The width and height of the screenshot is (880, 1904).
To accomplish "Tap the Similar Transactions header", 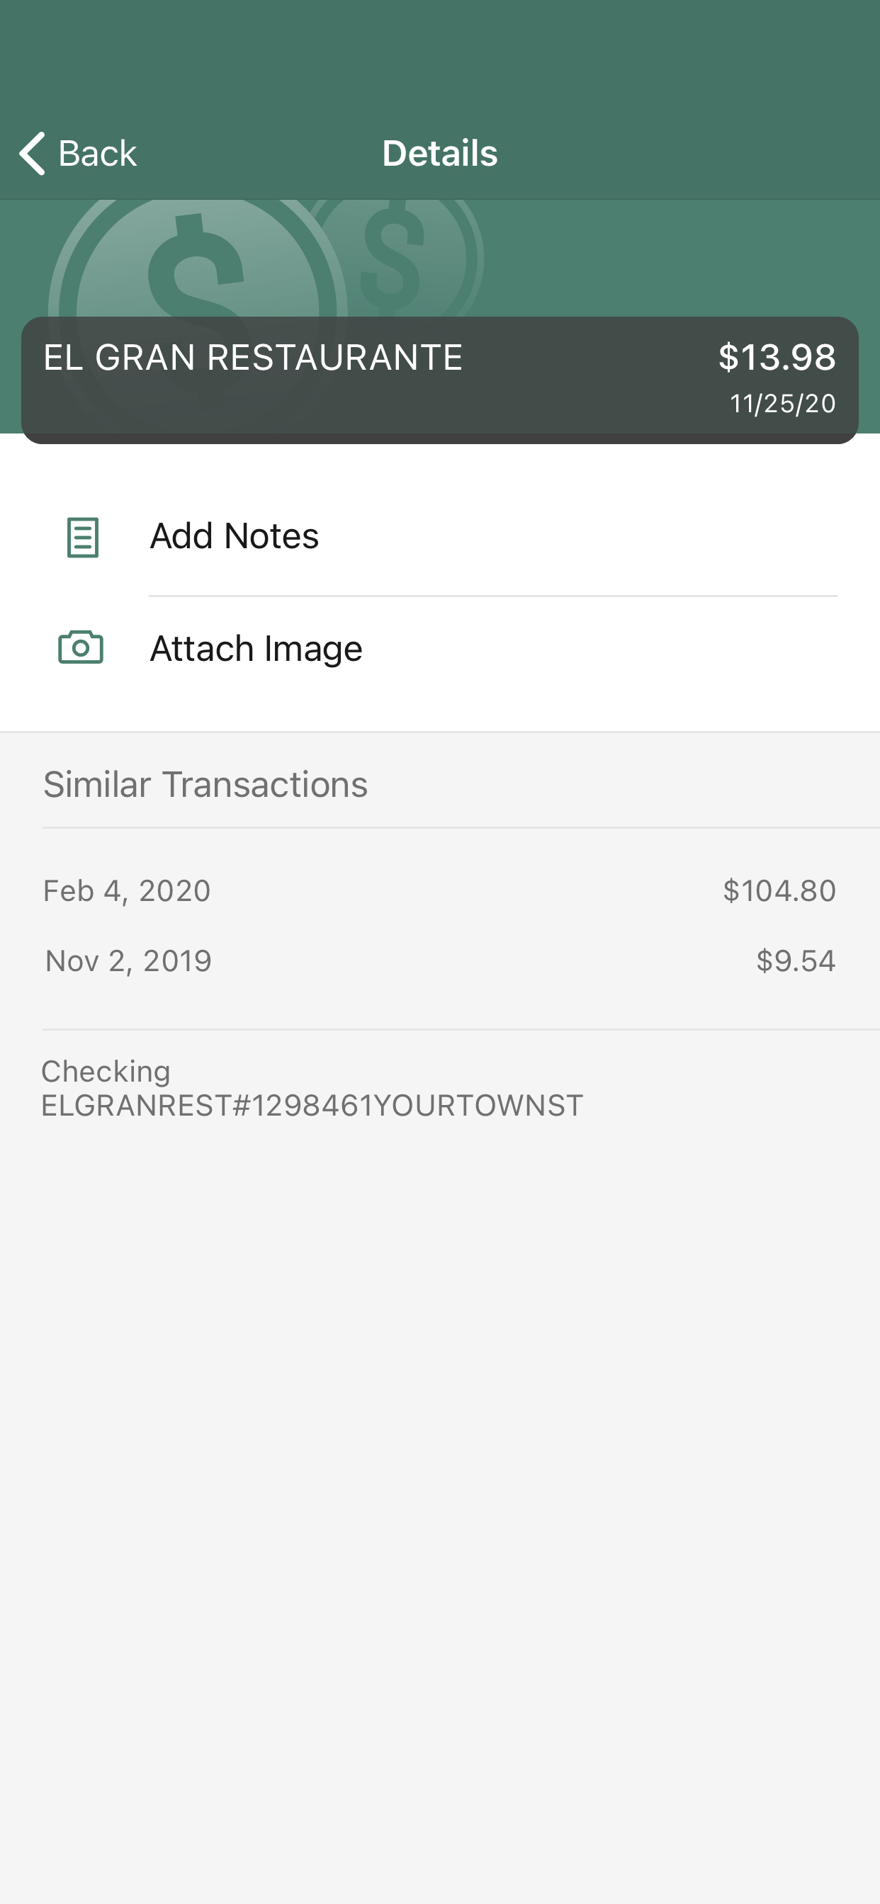I will point(205,784).
